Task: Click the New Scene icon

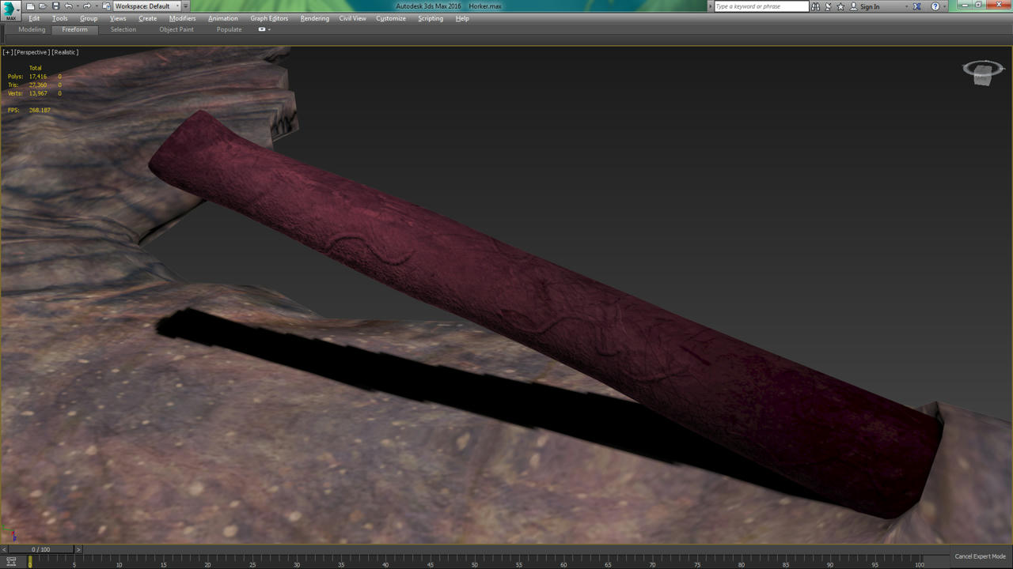Action: [30, 6]
